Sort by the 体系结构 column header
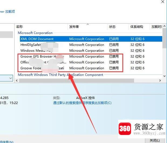 tap(139, 27)
